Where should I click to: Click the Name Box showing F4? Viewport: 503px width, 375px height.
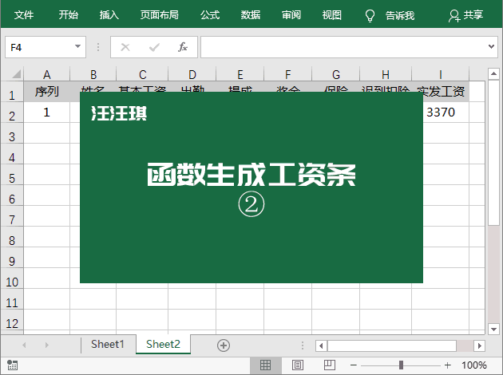[46, 47]
